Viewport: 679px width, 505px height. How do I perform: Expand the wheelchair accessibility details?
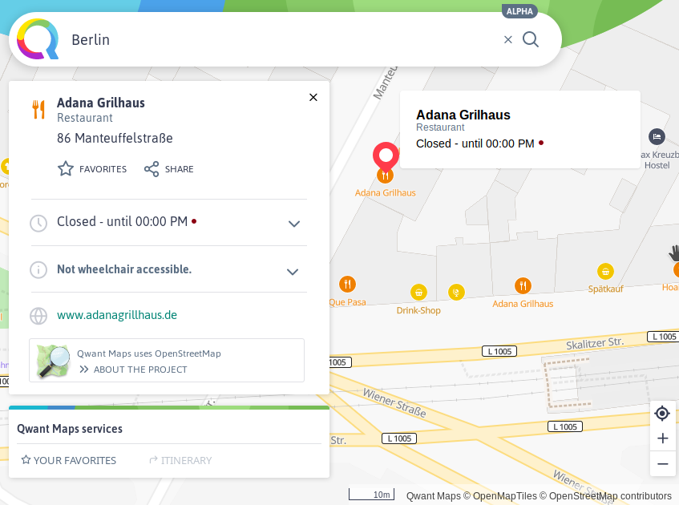point(293,272)
